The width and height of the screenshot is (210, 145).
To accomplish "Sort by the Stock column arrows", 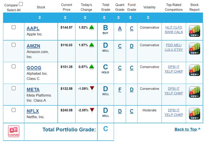I will [x=40, y=18].
